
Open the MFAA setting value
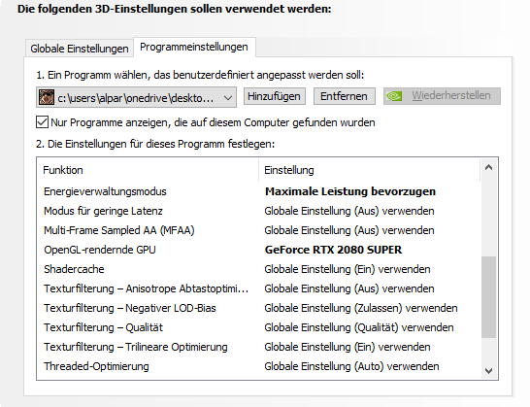(x=349, y=230)
